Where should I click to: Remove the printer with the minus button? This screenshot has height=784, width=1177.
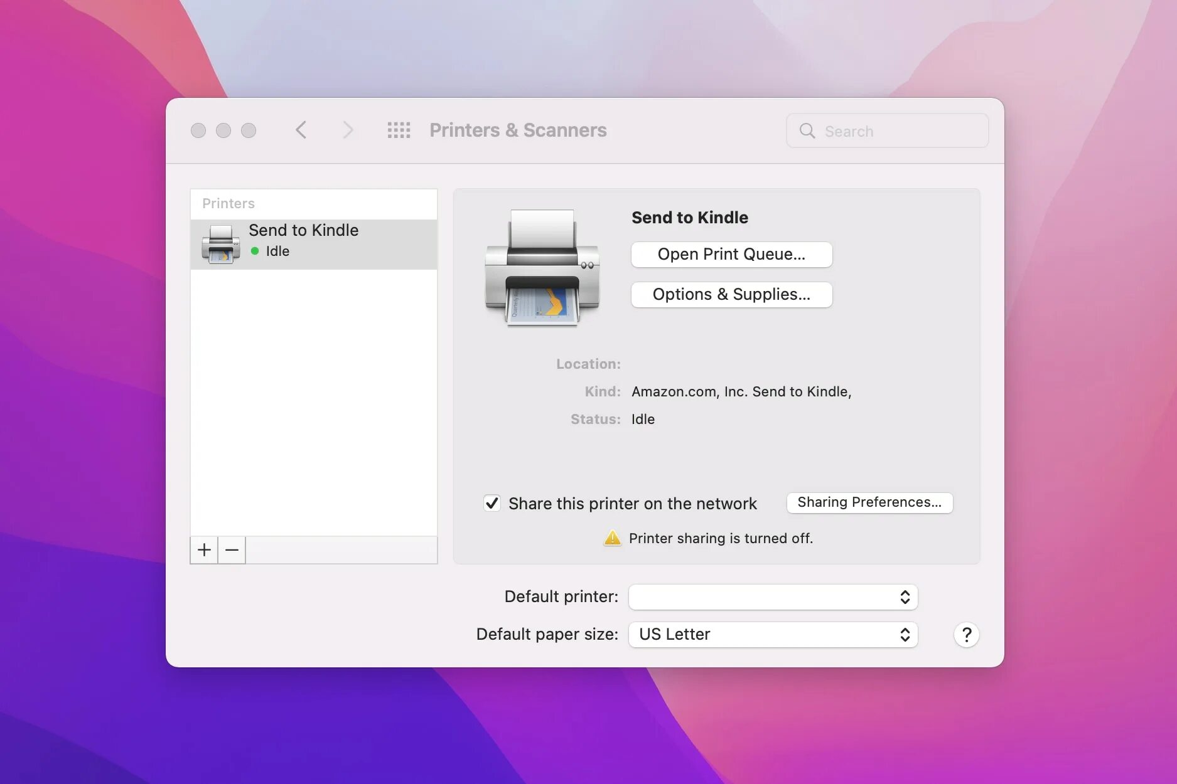tap(232, 550)
